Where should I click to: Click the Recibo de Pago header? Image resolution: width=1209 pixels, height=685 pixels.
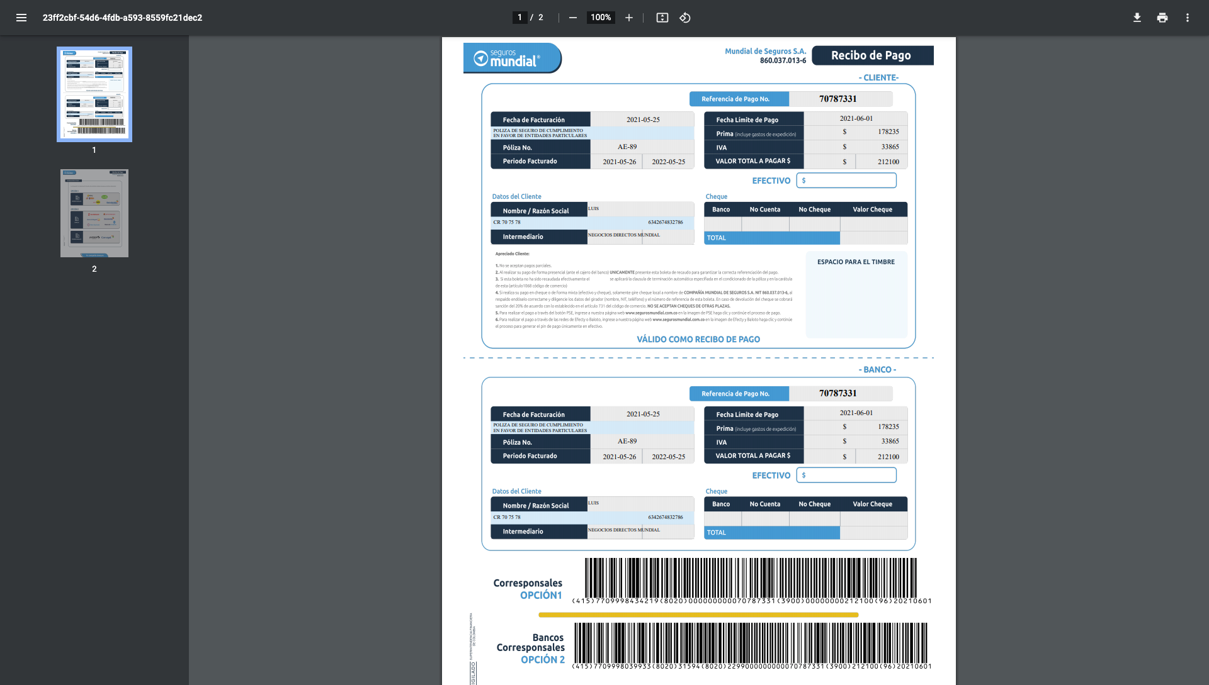click(872, 55)
